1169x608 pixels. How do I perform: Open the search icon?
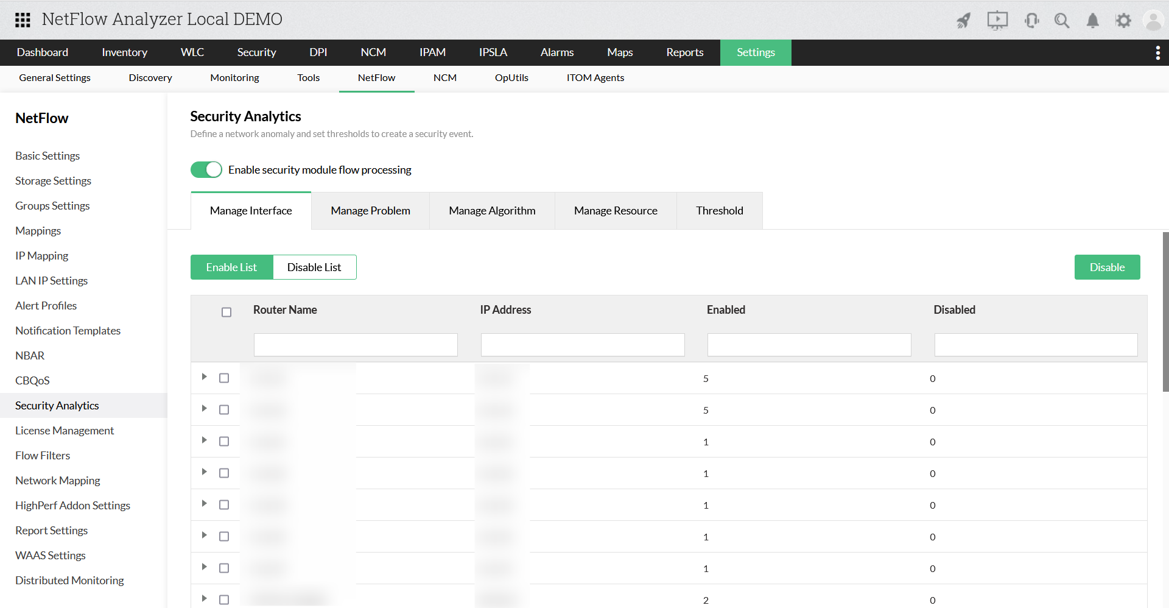click(1062, 20)
